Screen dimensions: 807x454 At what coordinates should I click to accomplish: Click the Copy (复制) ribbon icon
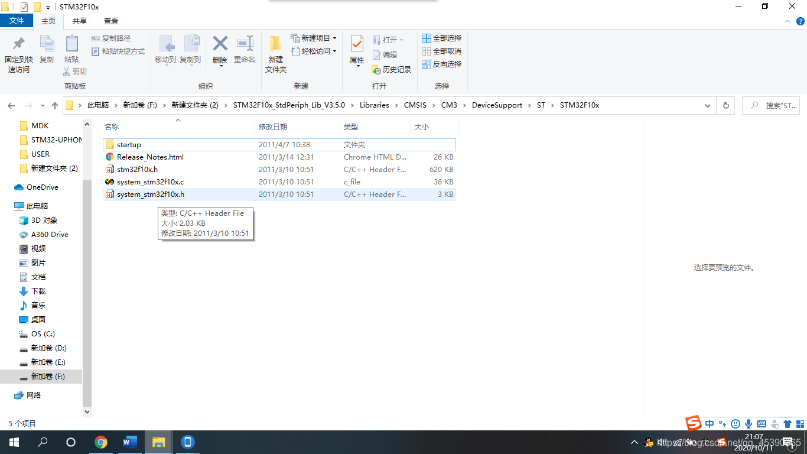[47, 50]
